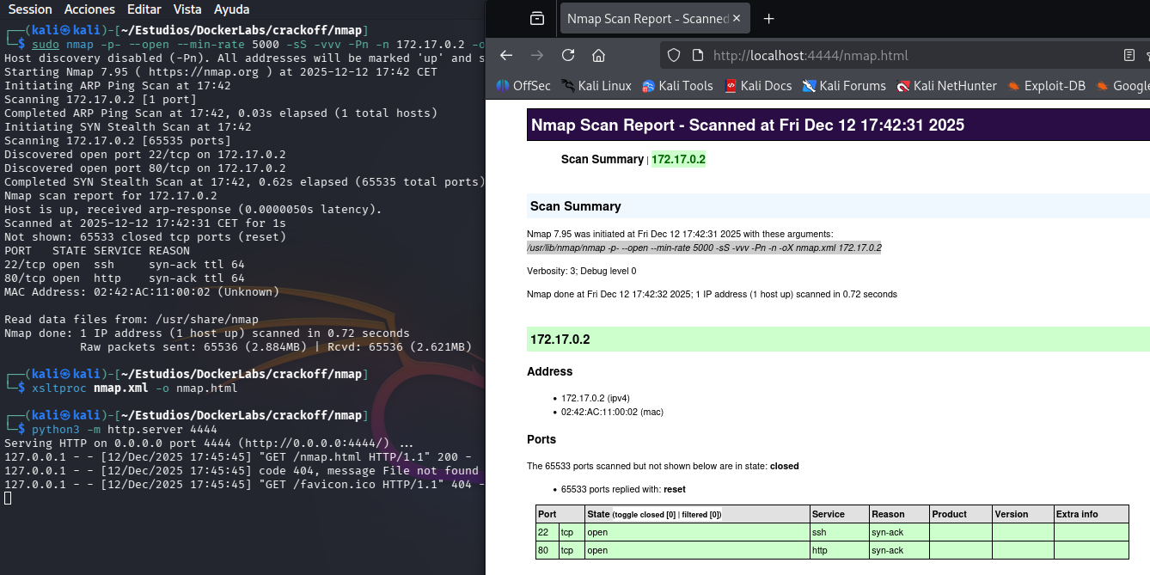Open the Kali Linux bookmark

(x=596, y=86)
